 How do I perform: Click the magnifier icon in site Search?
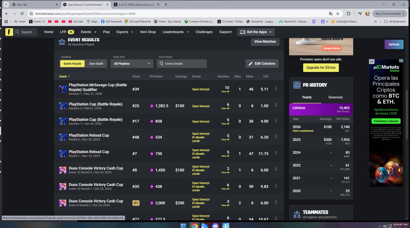tap(17, 32)
